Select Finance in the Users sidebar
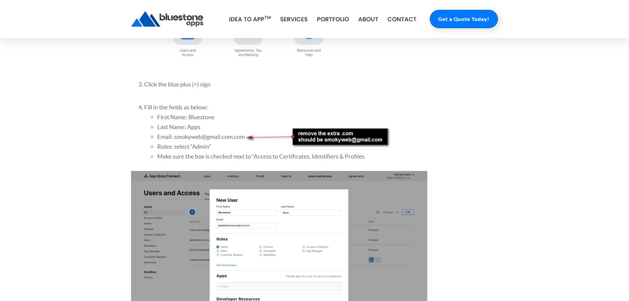 click(148, 229)
